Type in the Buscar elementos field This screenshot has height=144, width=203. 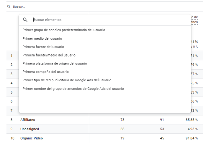89,20
